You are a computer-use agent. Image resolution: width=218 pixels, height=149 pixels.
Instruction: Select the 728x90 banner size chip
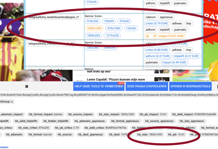109,21
